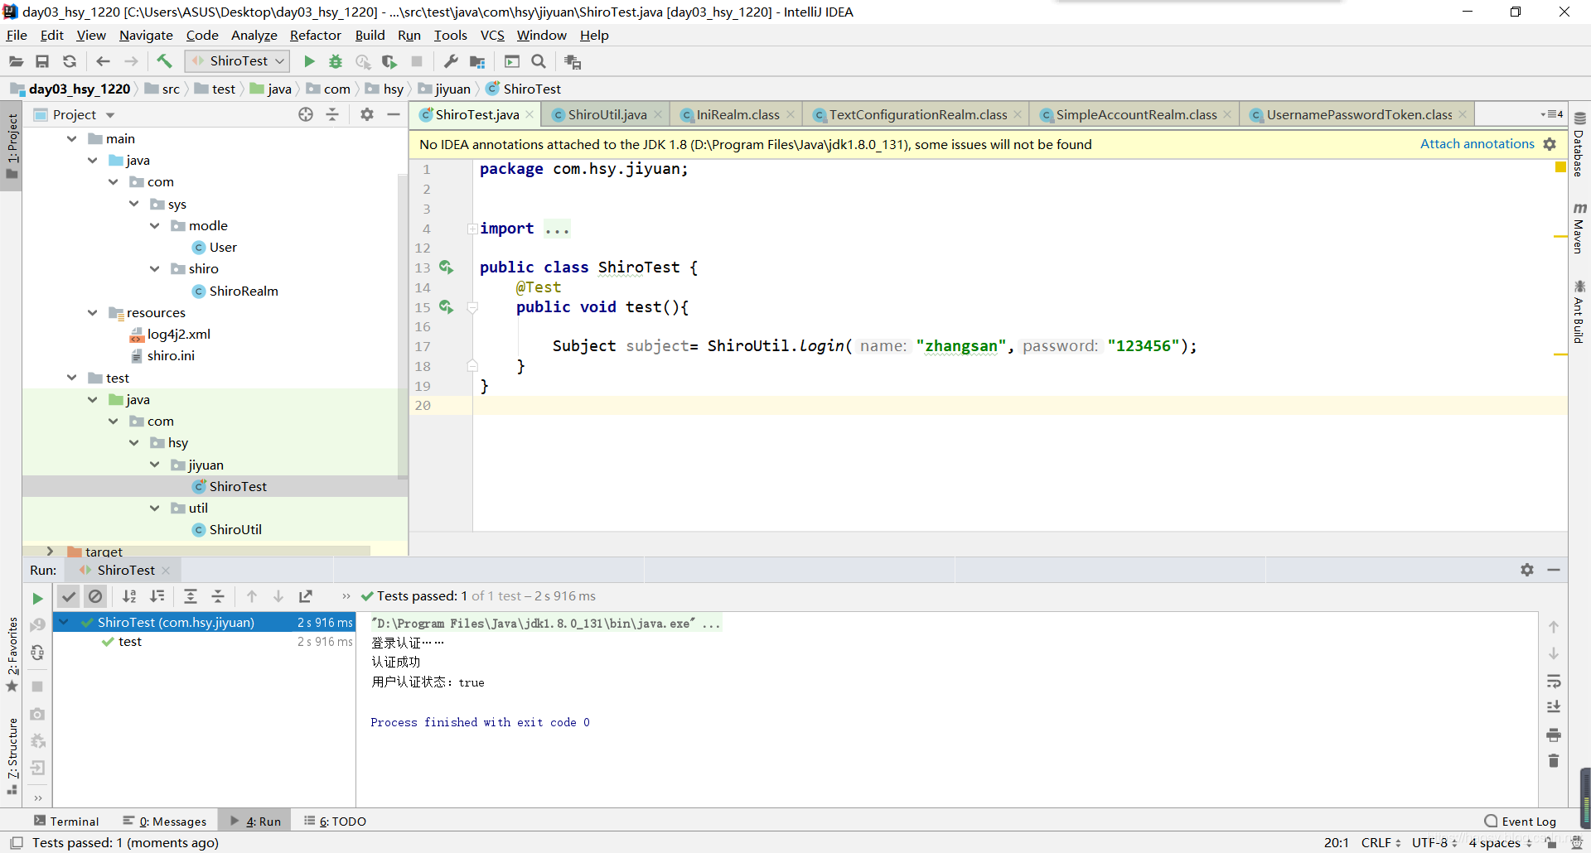The height and width of the screenshot is (853, 1591).
Task: Open 0: Messages tool window
Action: 165,822
